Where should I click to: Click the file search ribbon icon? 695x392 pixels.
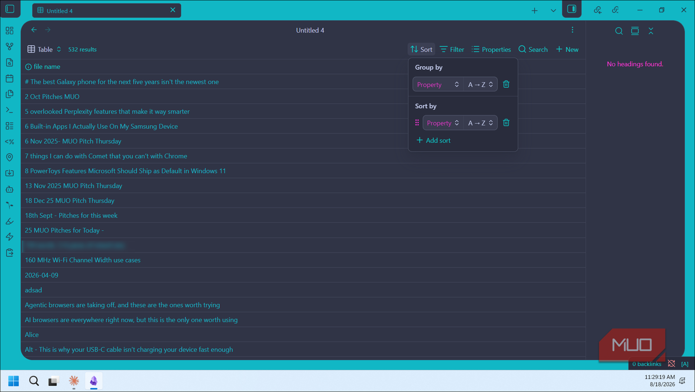pyautogui.click(x=9, y=62)
